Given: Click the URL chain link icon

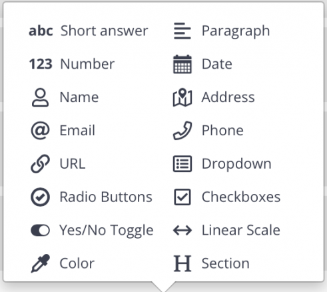Looking at the screenshot, I should pyautogui.click(x=40, y=164).
